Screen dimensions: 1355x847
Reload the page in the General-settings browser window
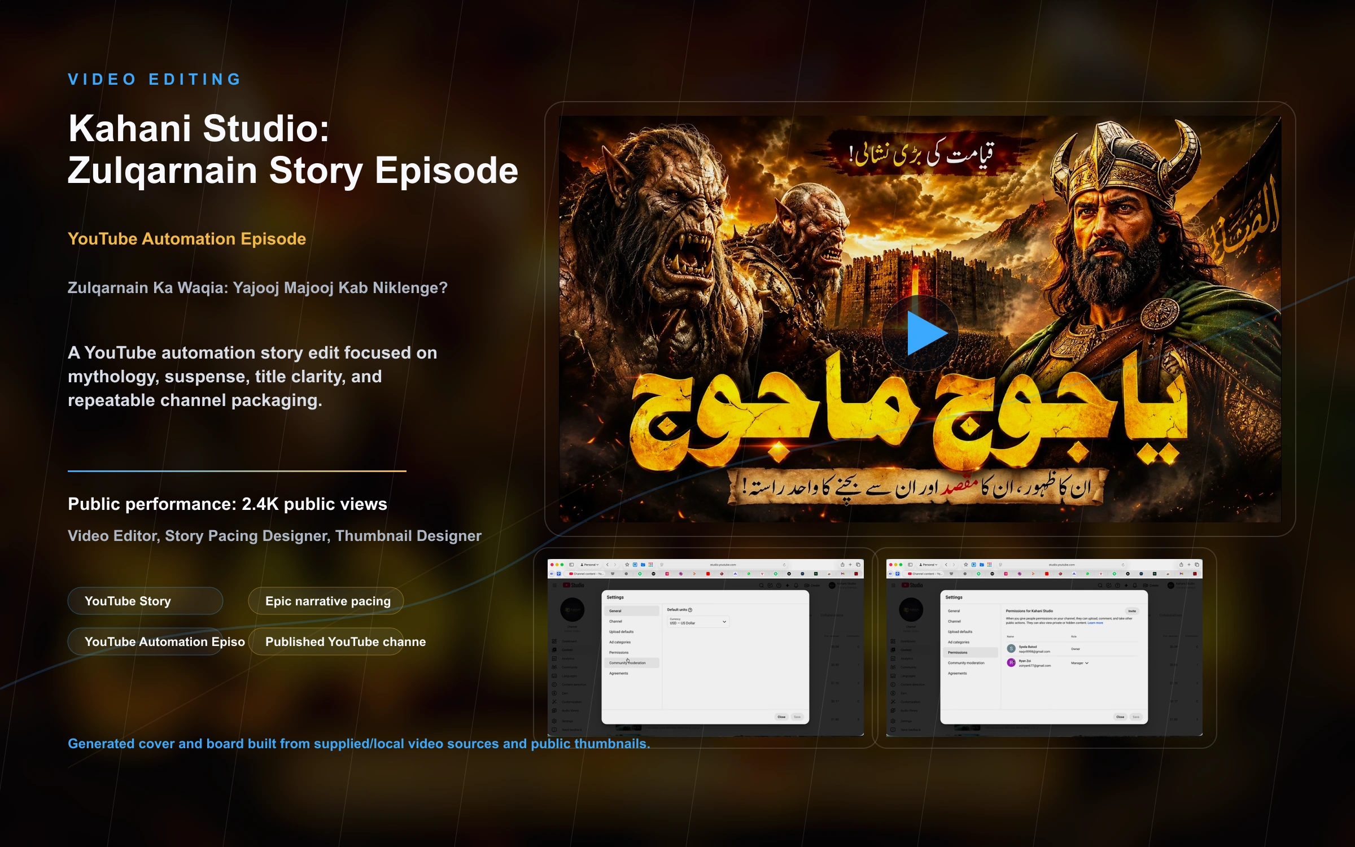pyautogui.click(x=784, y=565)
